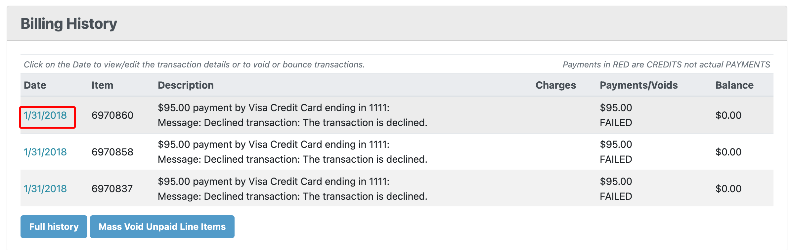This screenshot has width=794, height=250.
Task: Select the Payments/Voids column header
Action: [x=639, y=85]
